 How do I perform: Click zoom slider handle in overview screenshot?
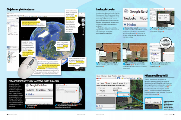[x=83, y=31]
